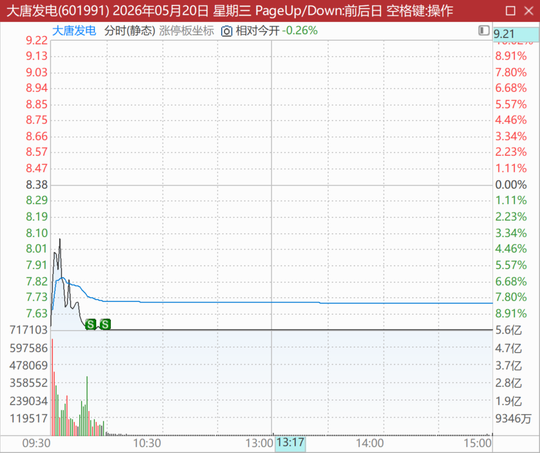This screenshot has height=453, width=540.
Task: Click the 相对今开 -0.26% label
Action: click(x=276, y=30)
